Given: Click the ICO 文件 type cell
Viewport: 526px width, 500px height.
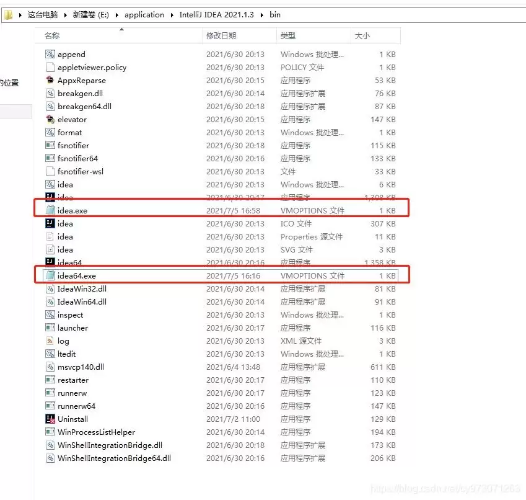Looking at the screenshot, I should pyautogui.click(x=296, y=224).
